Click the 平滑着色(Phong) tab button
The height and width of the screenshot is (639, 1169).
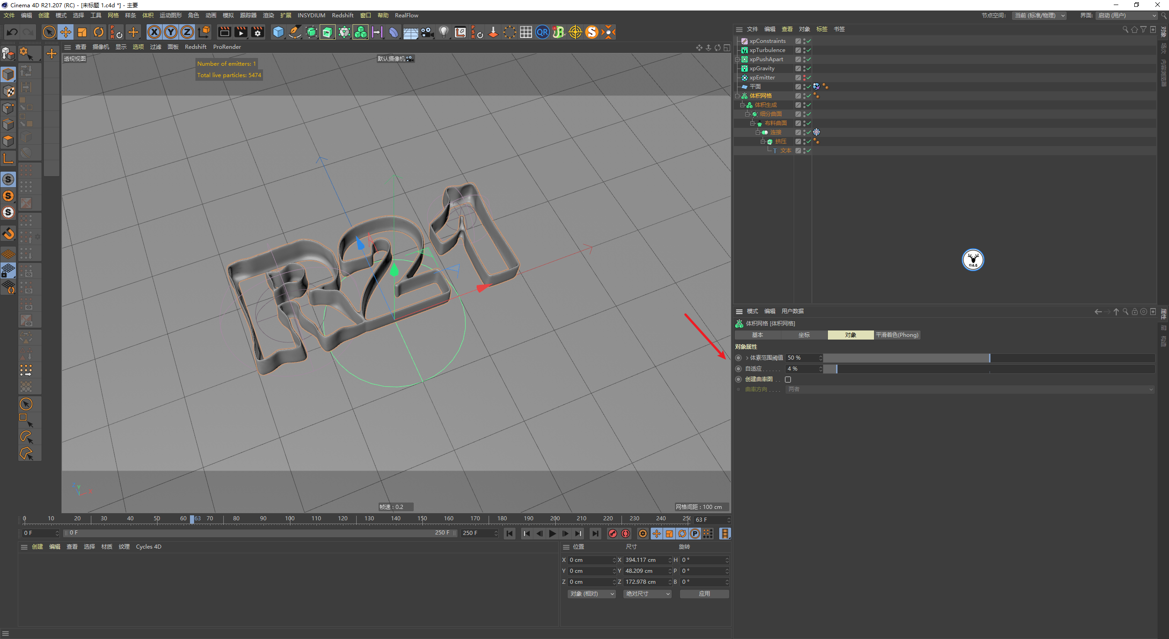pyautogui.click(x=897, y=335)
